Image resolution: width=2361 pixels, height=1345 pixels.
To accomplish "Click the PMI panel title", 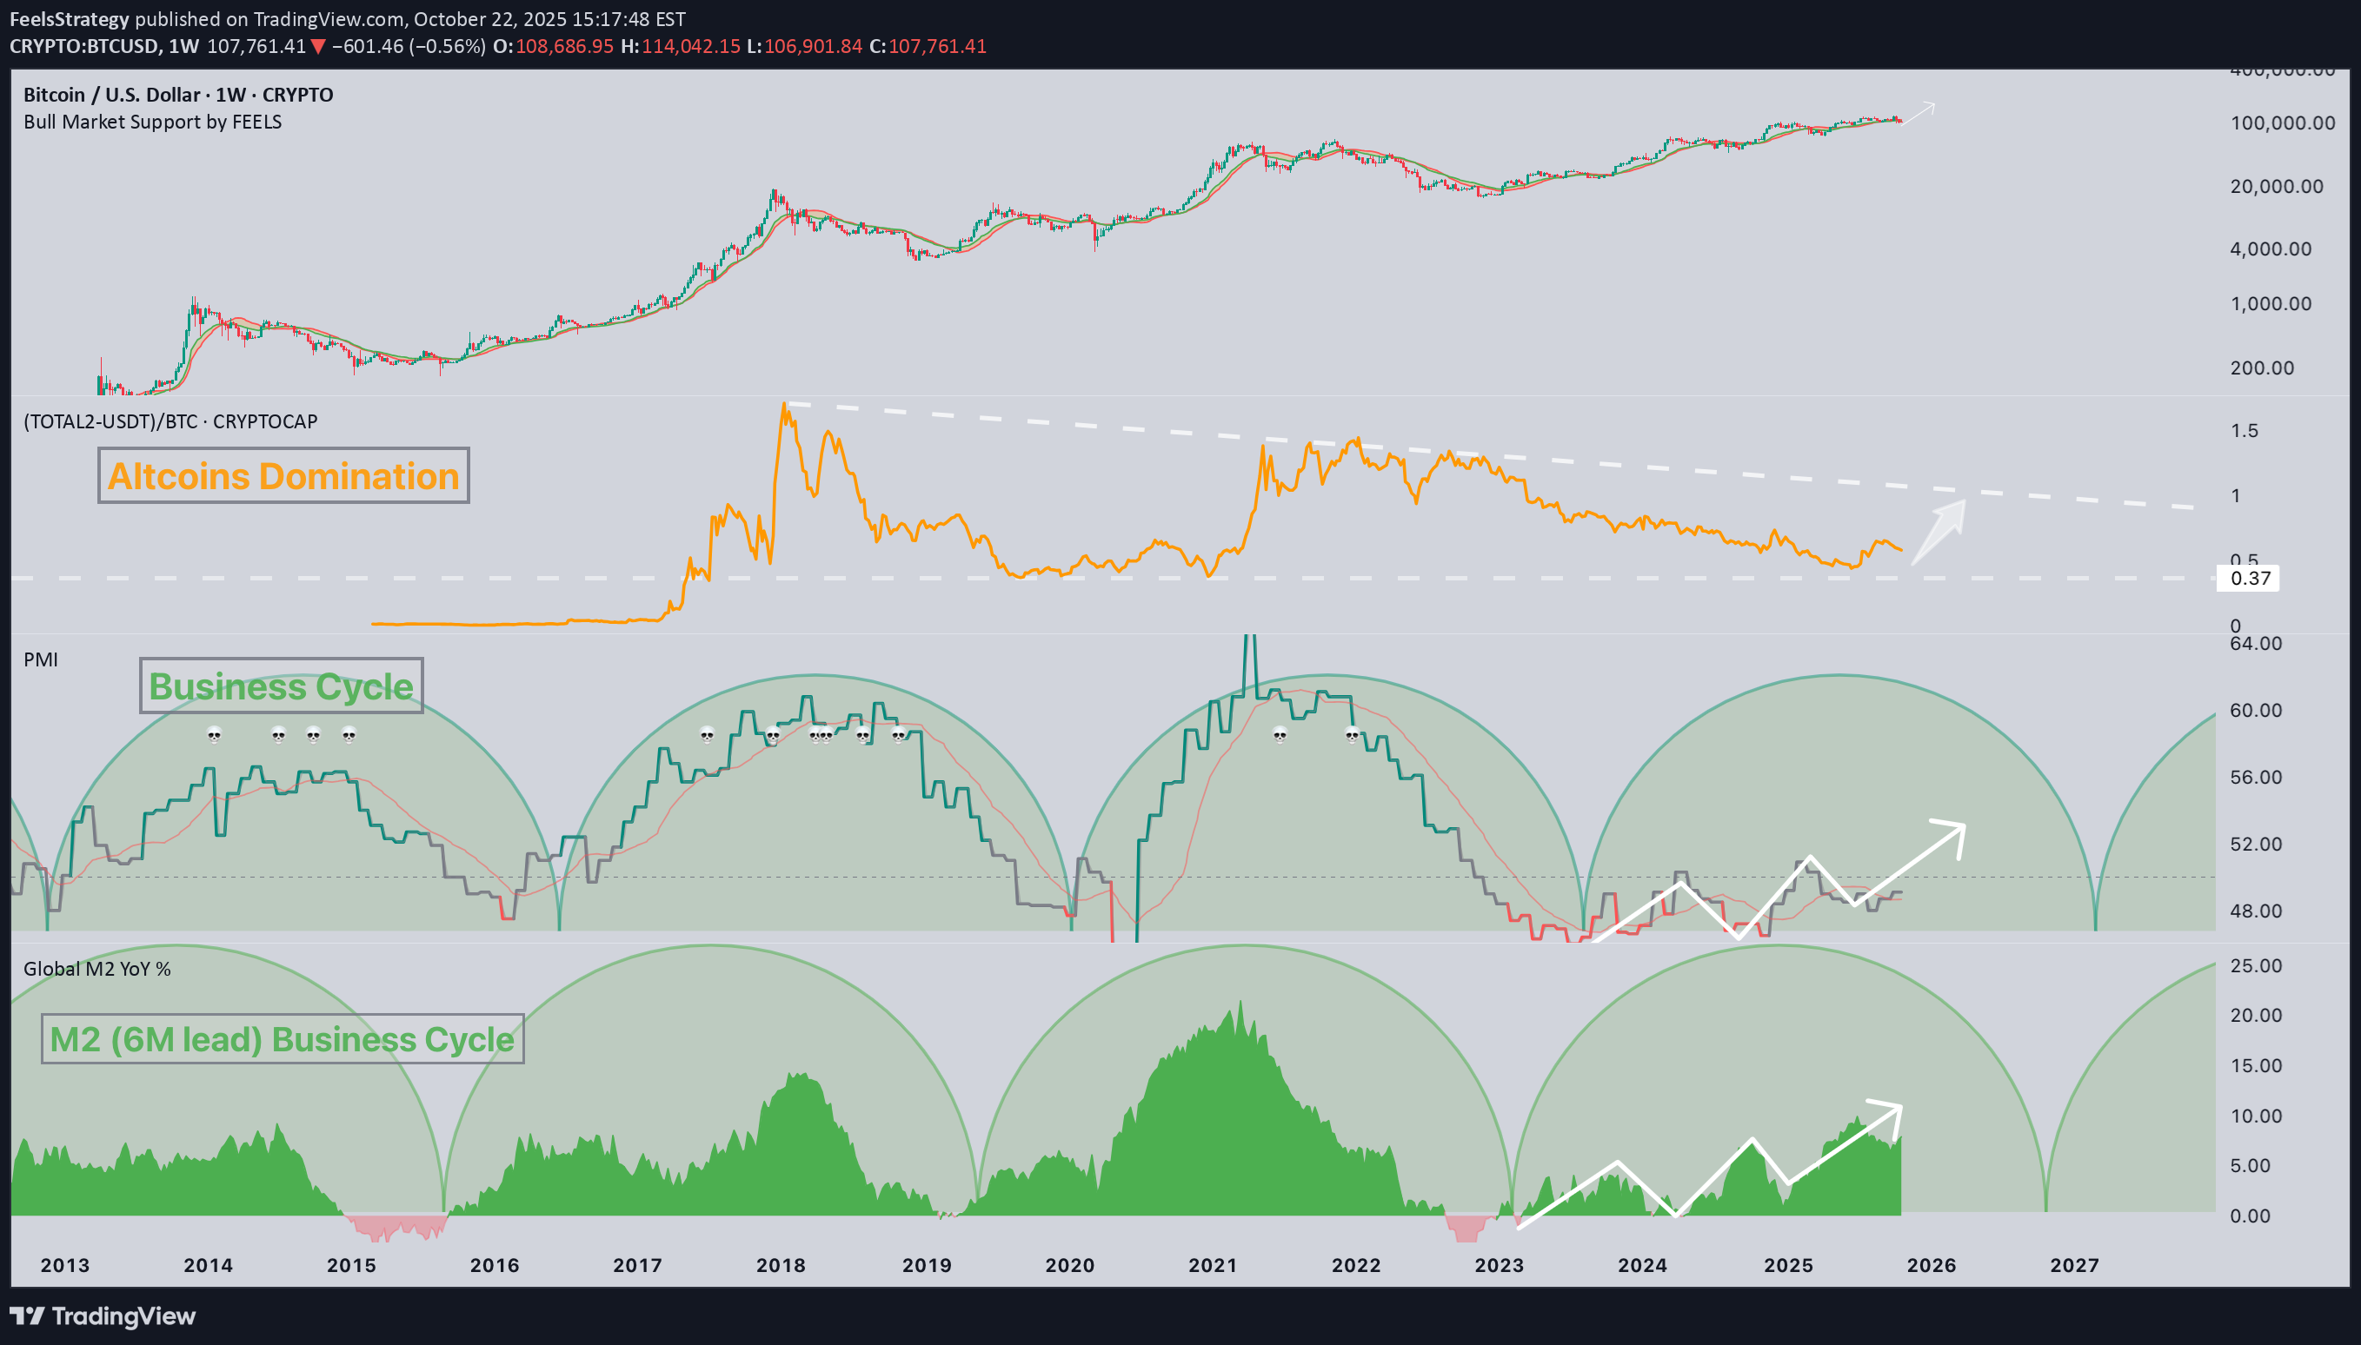I will [x=41, y=659].
